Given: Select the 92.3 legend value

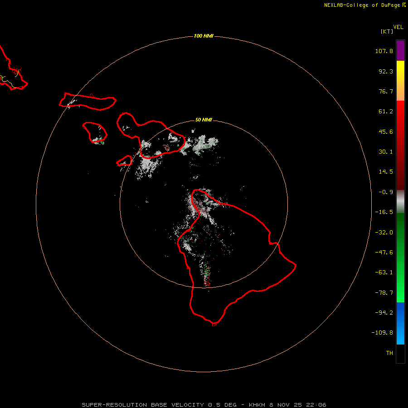Looking at the screenshot, I should (x=386, y=71).
